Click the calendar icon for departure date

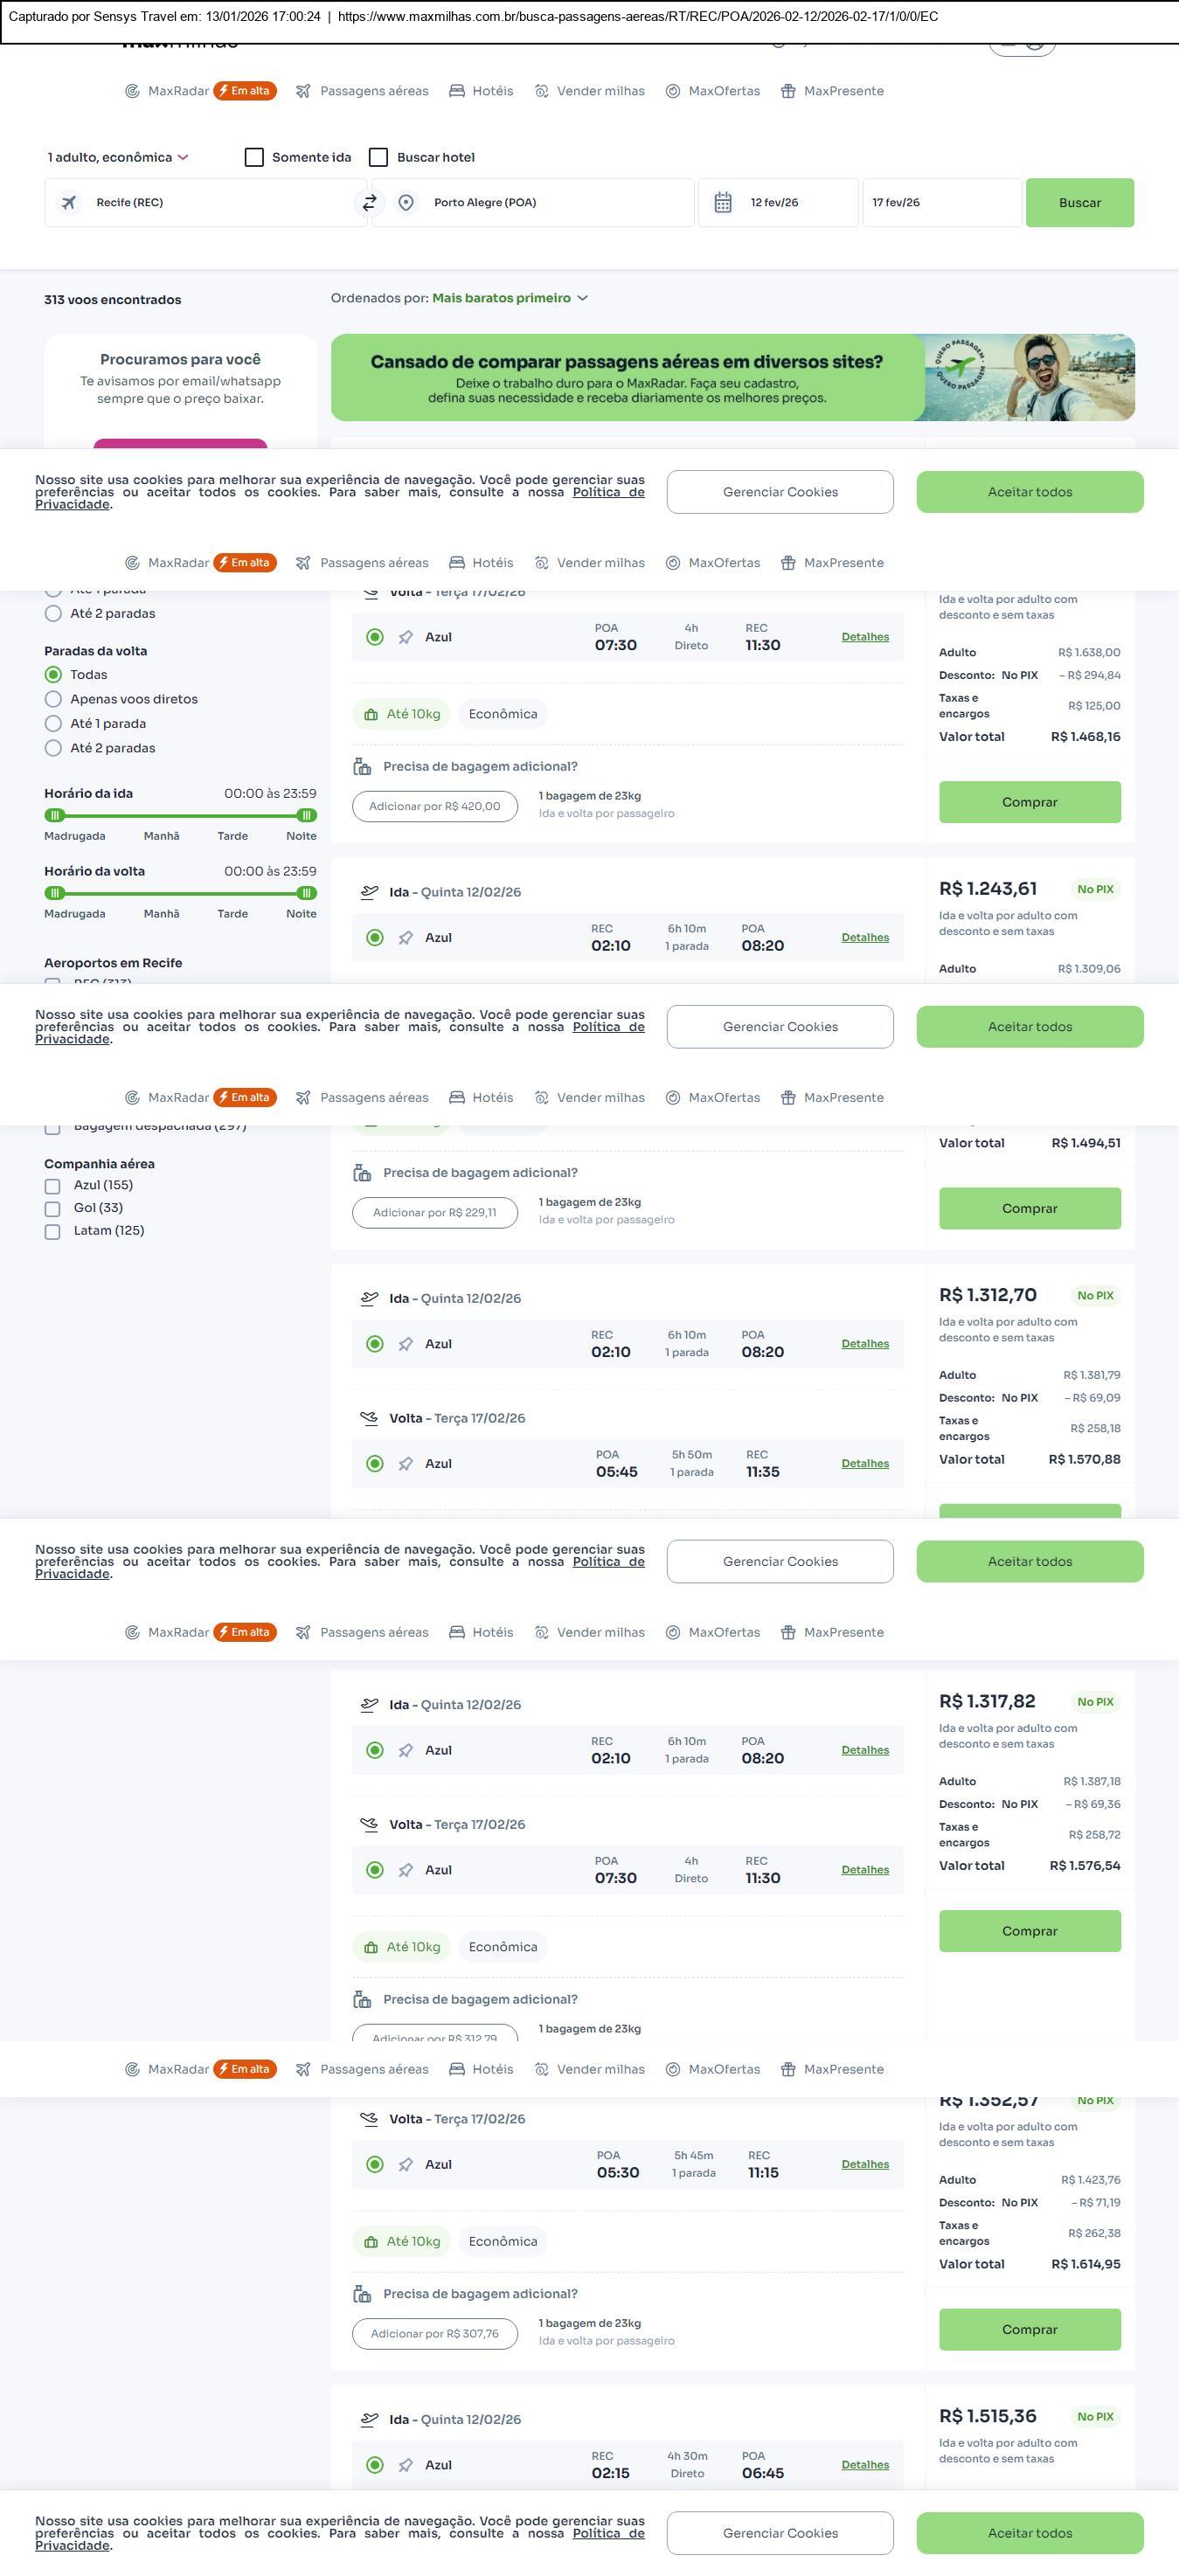click(x=723, y=203)
